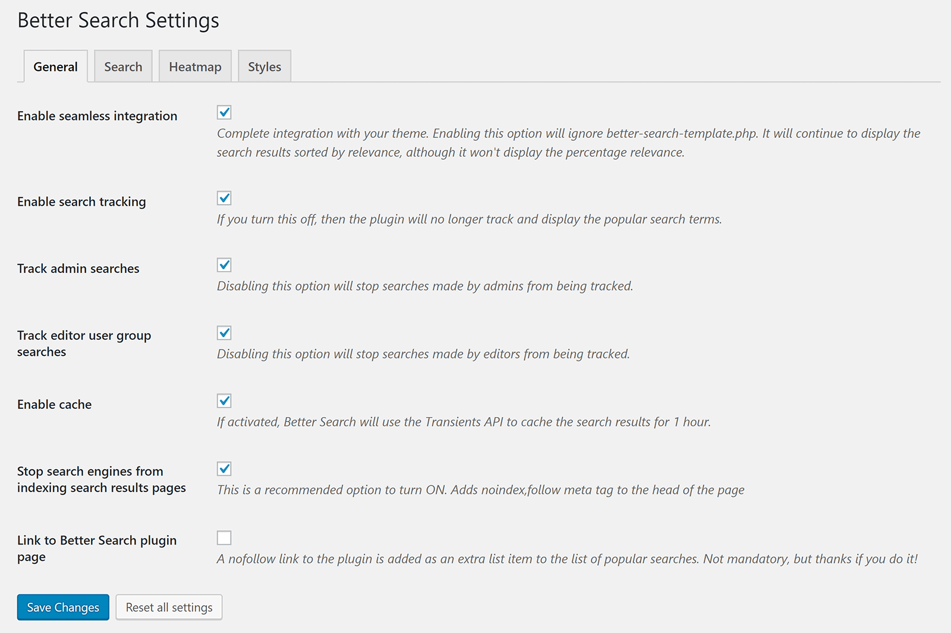
Task: Click Track editor user group searches label
Action: tap(84, 344)
